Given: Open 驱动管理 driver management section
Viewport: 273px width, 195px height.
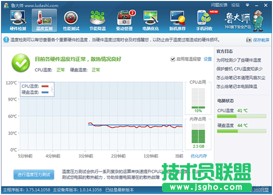Looking at the screenshot, I should click(124, 21).
